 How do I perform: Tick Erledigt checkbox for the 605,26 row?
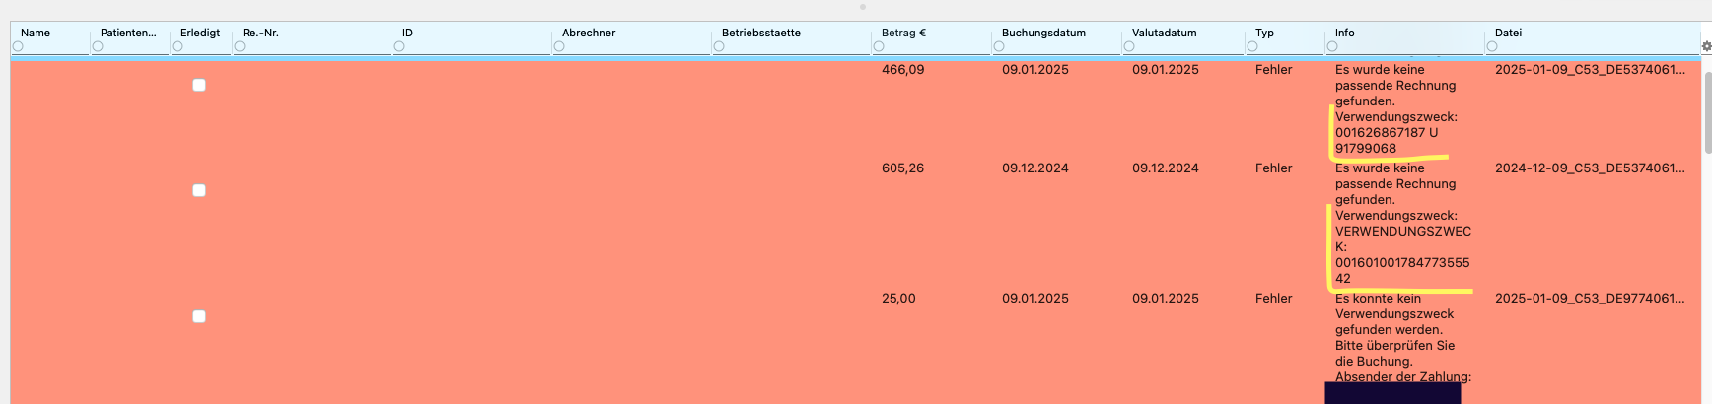[199, 190]
